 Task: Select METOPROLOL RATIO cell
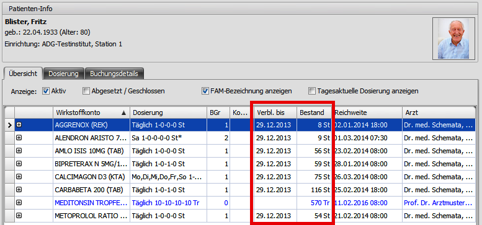[91, 216]
